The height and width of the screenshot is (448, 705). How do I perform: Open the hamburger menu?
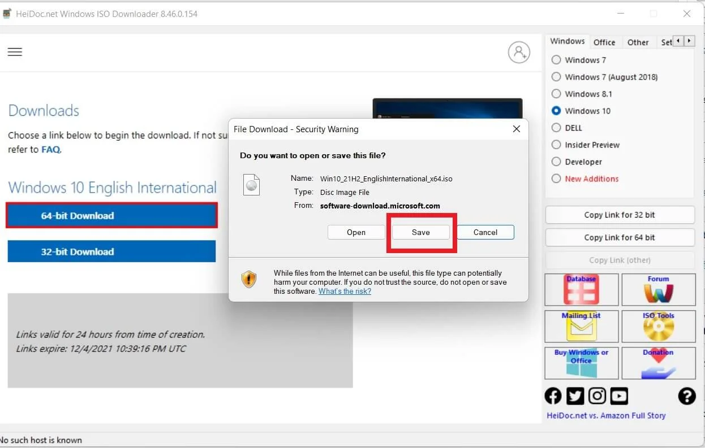click(x=15, y=52)
